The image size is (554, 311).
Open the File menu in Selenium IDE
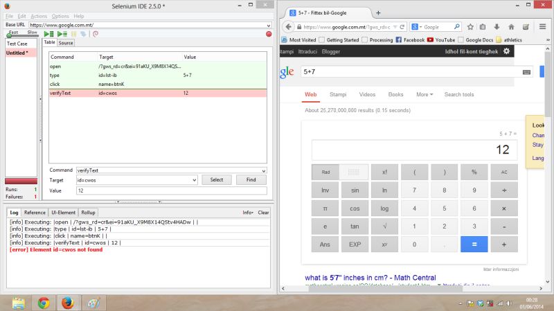pyautogui.click(x=10, y=16)
